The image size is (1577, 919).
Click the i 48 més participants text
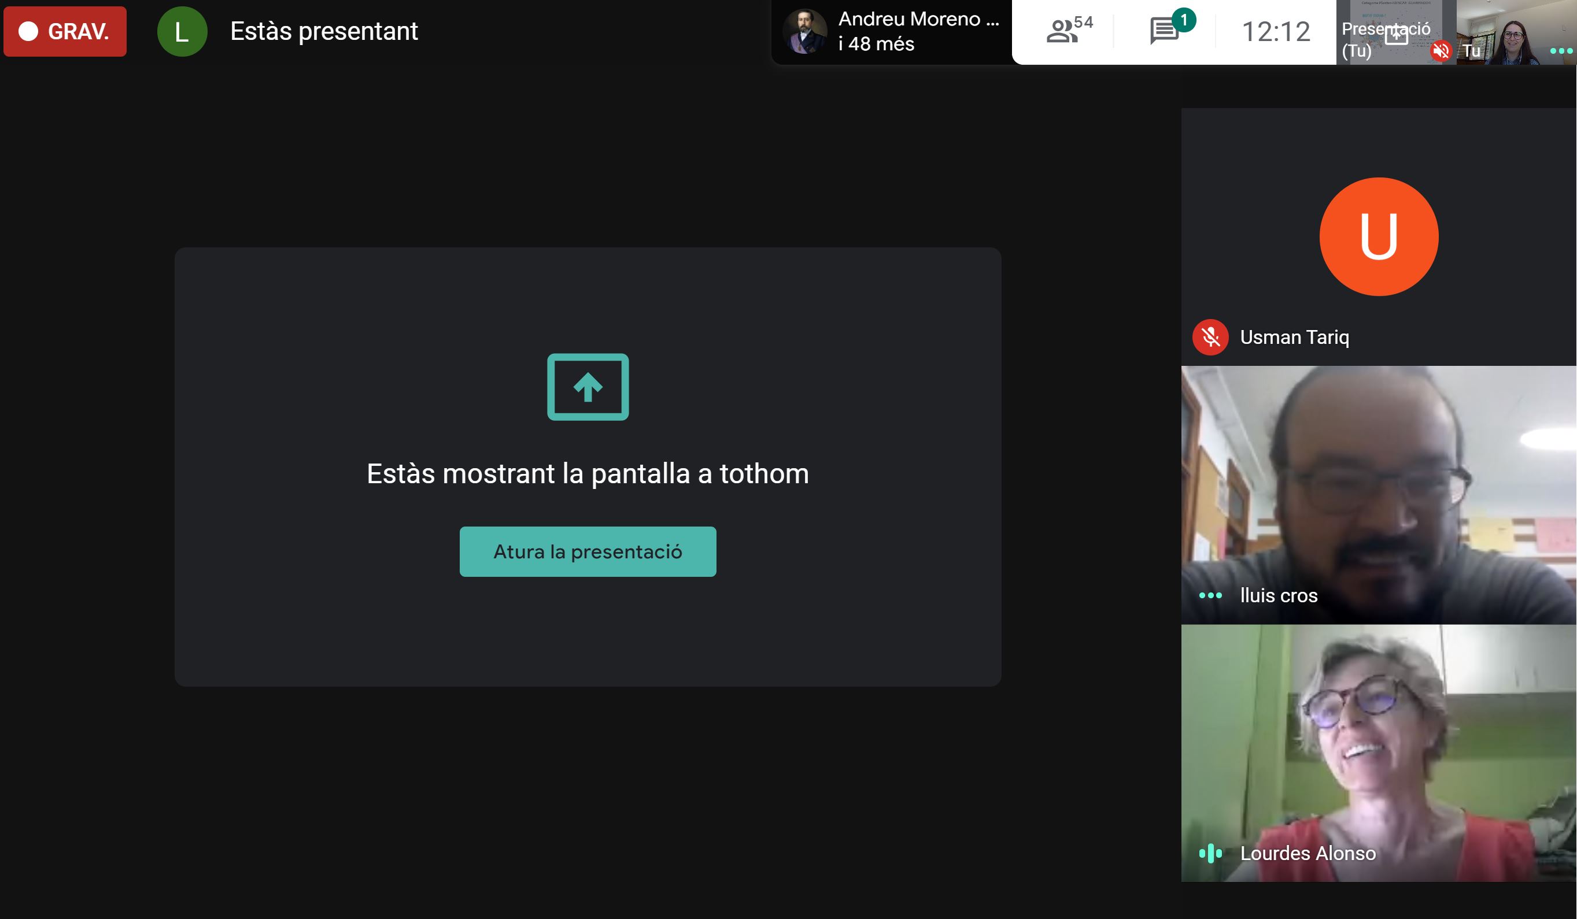[876, 45]
